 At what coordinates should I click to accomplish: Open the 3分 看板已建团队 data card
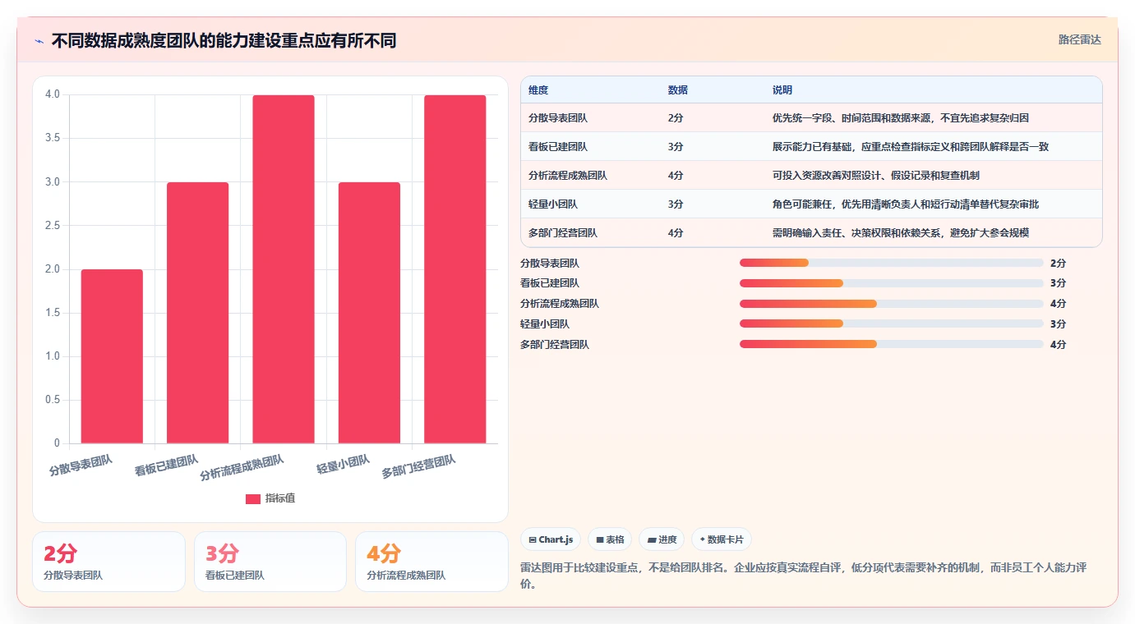[x=270, y=562]
